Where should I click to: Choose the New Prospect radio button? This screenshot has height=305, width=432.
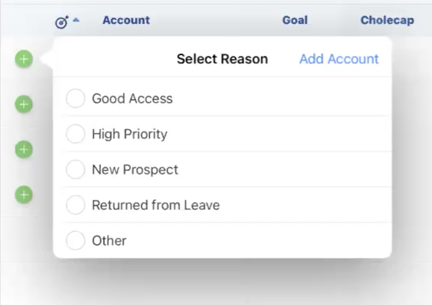coord(75,170)
